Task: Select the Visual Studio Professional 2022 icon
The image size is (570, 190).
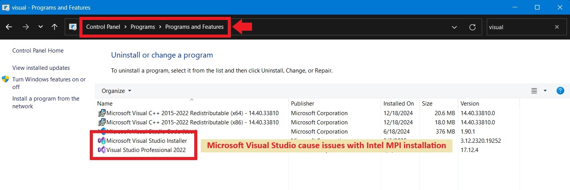Action: click(102, 150)
